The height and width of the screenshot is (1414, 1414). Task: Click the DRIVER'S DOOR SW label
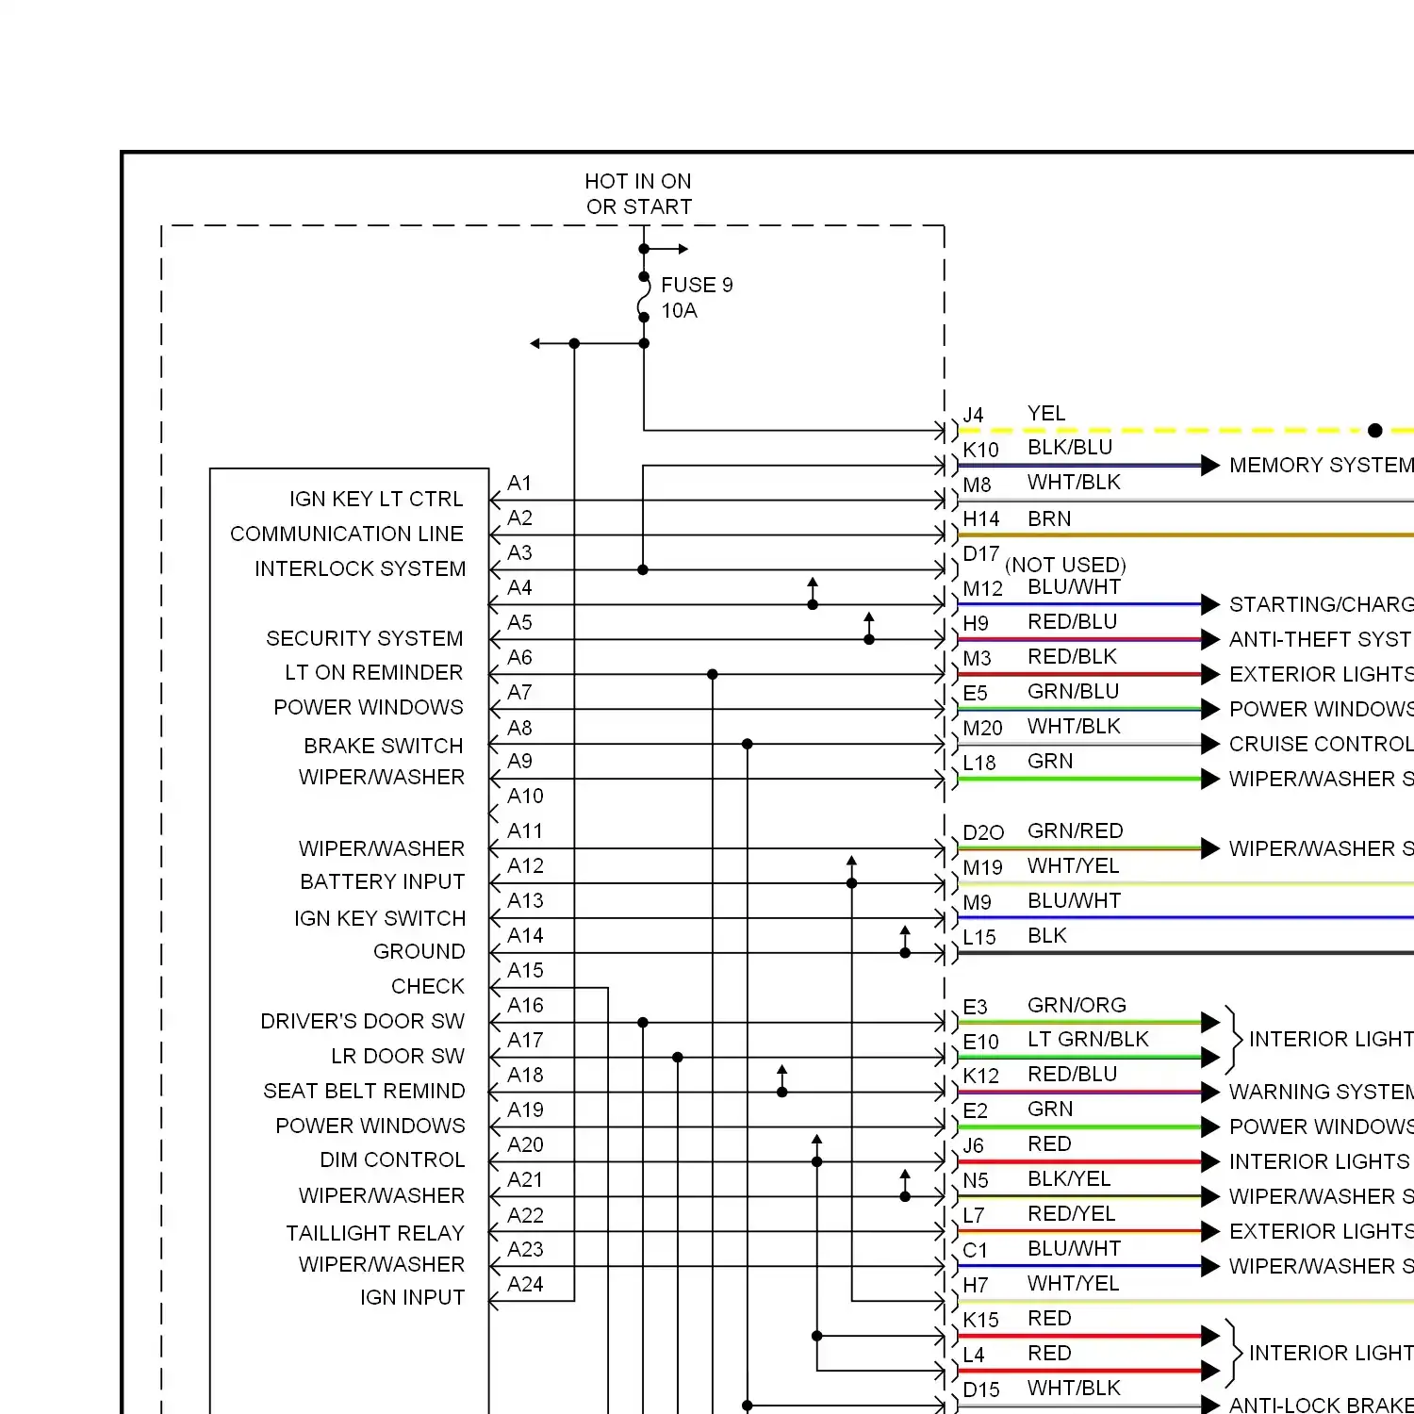[x=363, y=1021]
